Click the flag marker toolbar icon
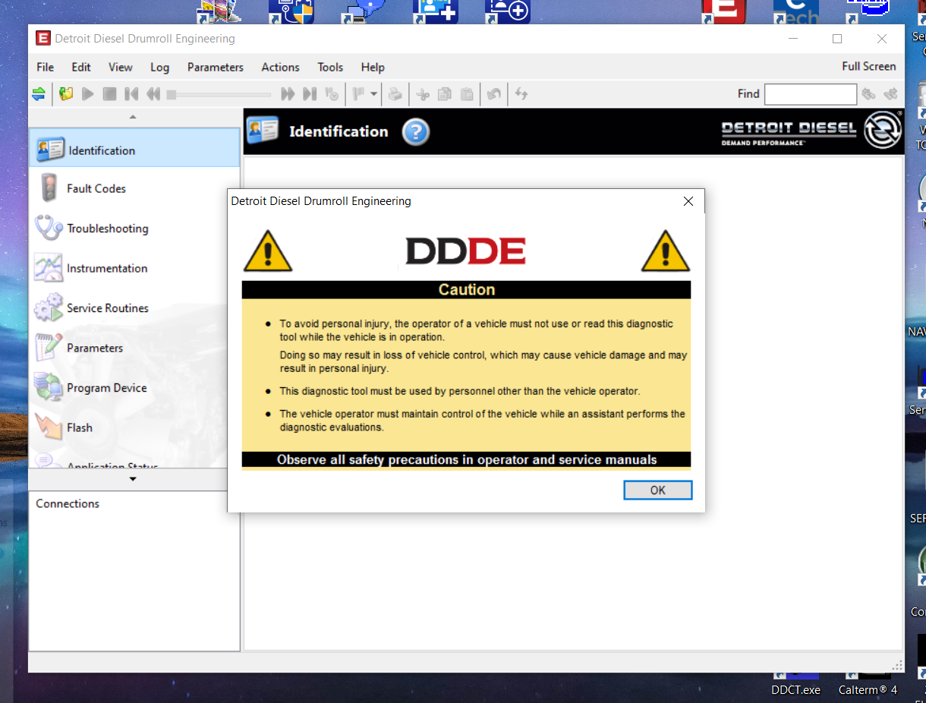926x703 pixels. click(x=359, y=94)
